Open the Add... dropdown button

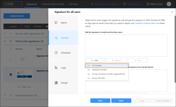(x=95, y=60)
